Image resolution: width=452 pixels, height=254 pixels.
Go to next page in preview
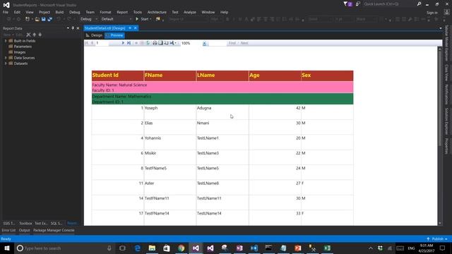click(123, 43)
